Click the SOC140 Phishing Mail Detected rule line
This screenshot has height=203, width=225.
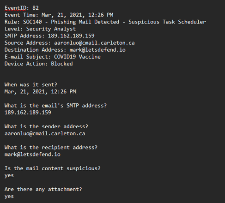pyautogui.click(x=105, y=22)
